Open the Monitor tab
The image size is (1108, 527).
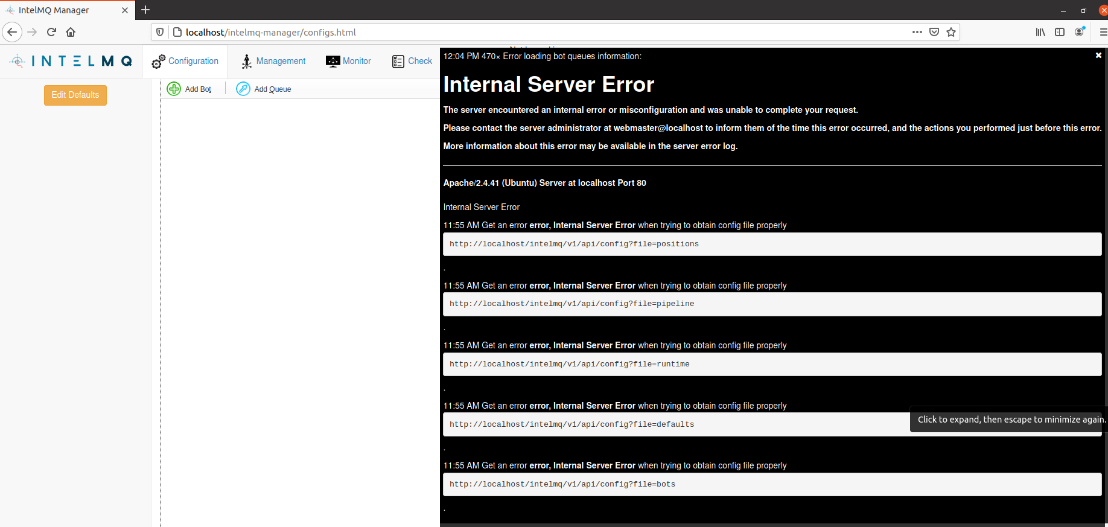[x=348, y=61]
